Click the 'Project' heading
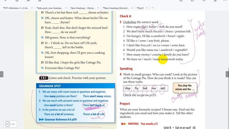Screen dimensions: 229x129 (x=125, y=104)
